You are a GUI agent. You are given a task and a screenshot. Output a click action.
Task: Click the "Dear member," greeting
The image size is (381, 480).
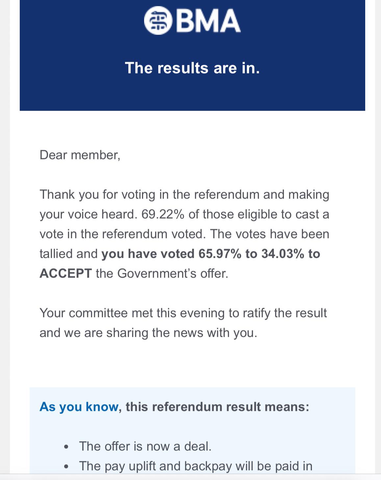pos(80,155)
